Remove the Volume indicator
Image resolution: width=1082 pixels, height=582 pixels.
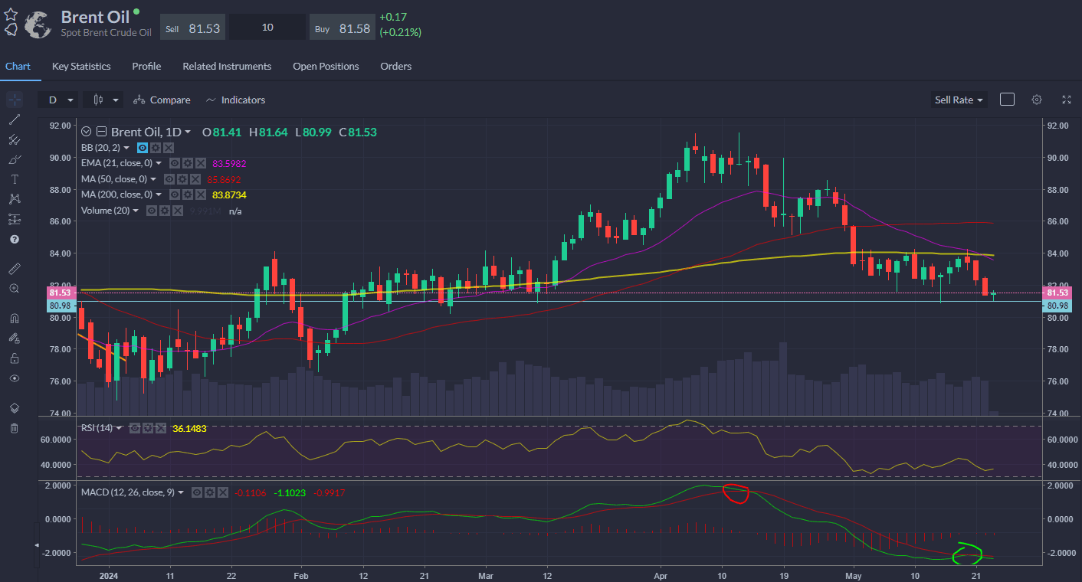[178, 211]
